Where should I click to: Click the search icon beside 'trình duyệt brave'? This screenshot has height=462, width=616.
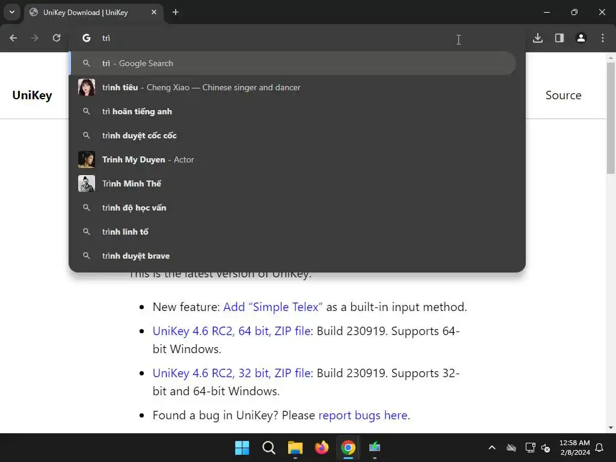[x=87, y=256]
